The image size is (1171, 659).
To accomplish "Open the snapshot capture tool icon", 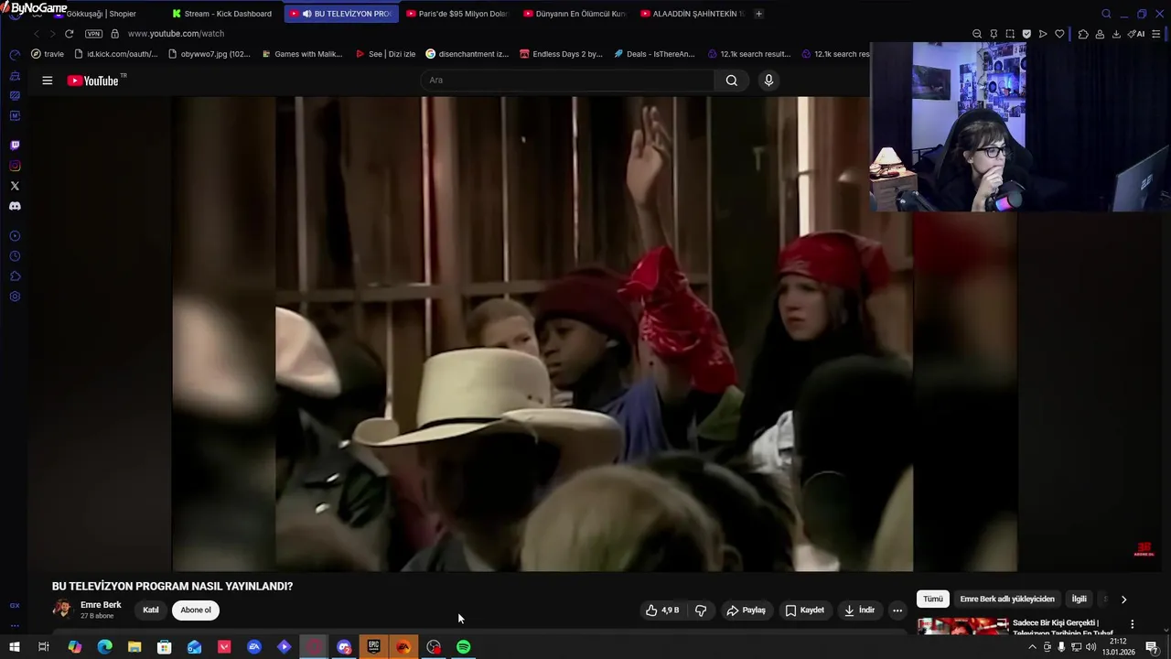I will tap(1010, 34).
